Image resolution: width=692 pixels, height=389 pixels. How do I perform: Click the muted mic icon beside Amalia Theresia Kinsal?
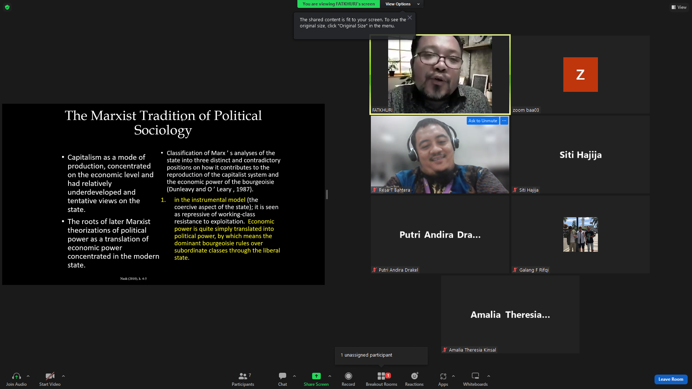tap(445, 350)
